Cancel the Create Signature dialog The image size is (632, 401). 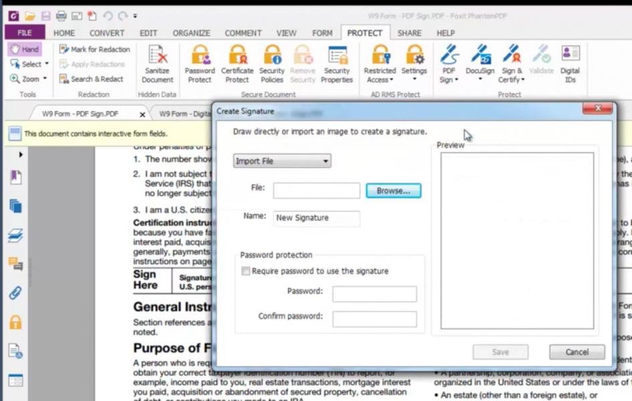576,352
